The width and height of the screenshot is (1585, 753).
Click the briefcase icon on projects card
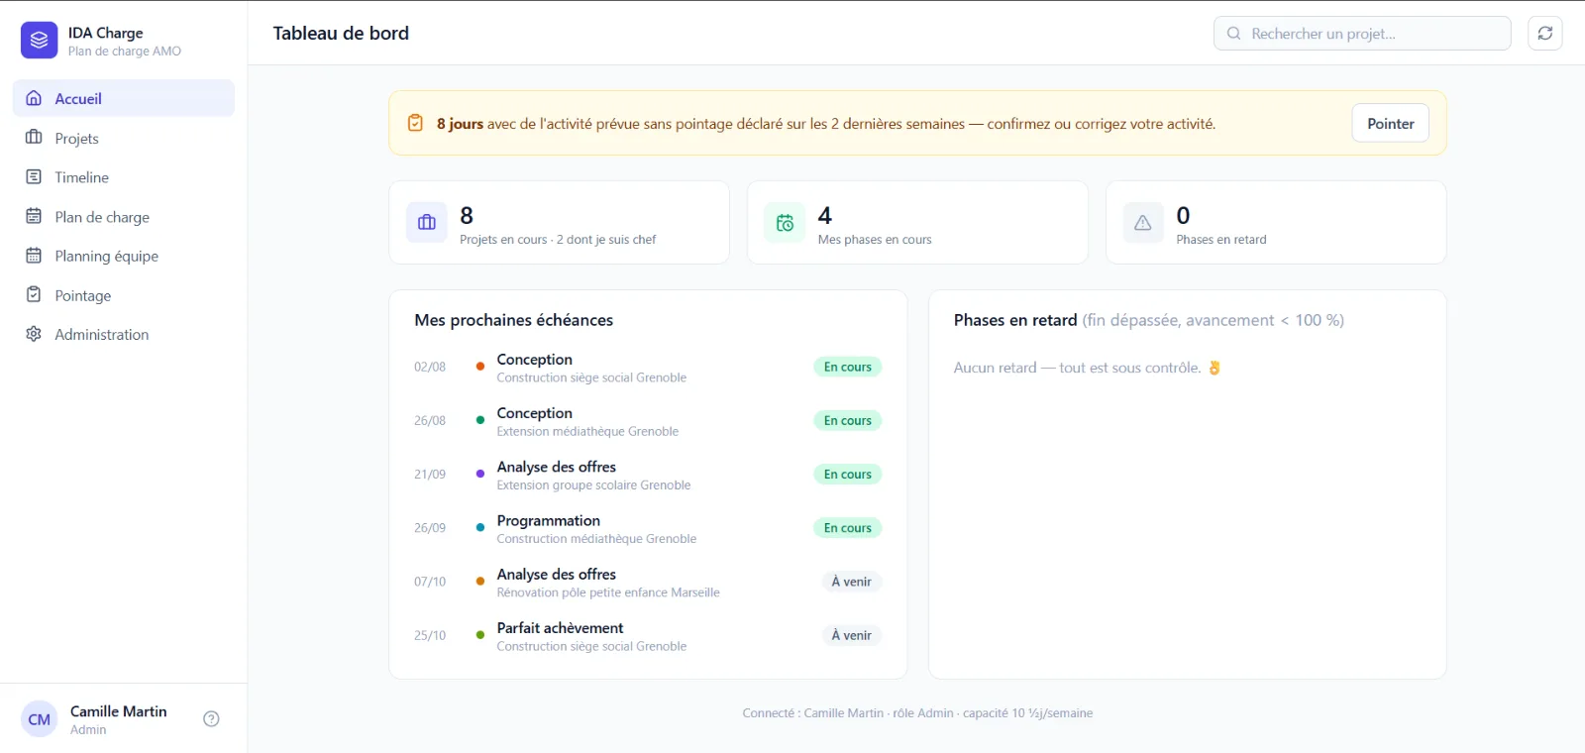427,223
